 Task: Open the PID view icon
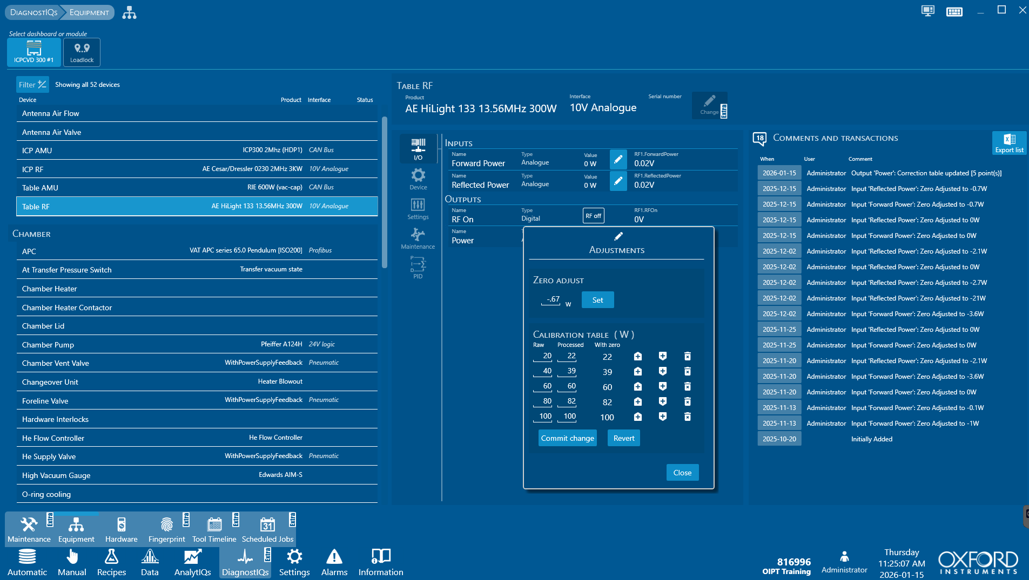pos(418,268)
